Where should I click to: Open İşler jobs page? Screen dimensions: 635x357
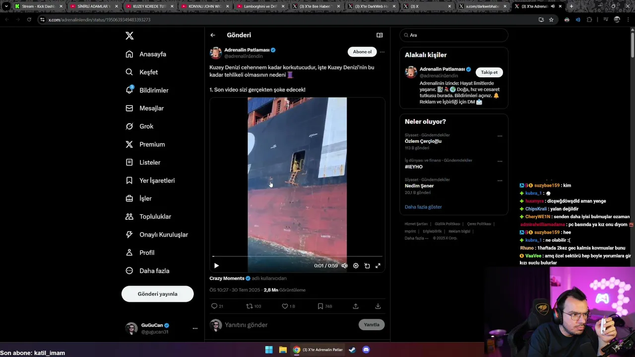coord(138,198)
